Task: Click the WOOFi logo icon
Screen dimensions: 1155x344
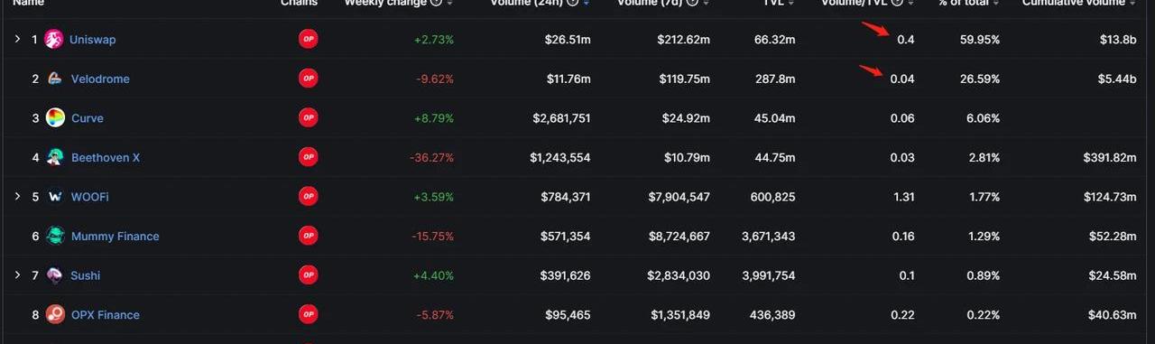Action: click(56, 197)
